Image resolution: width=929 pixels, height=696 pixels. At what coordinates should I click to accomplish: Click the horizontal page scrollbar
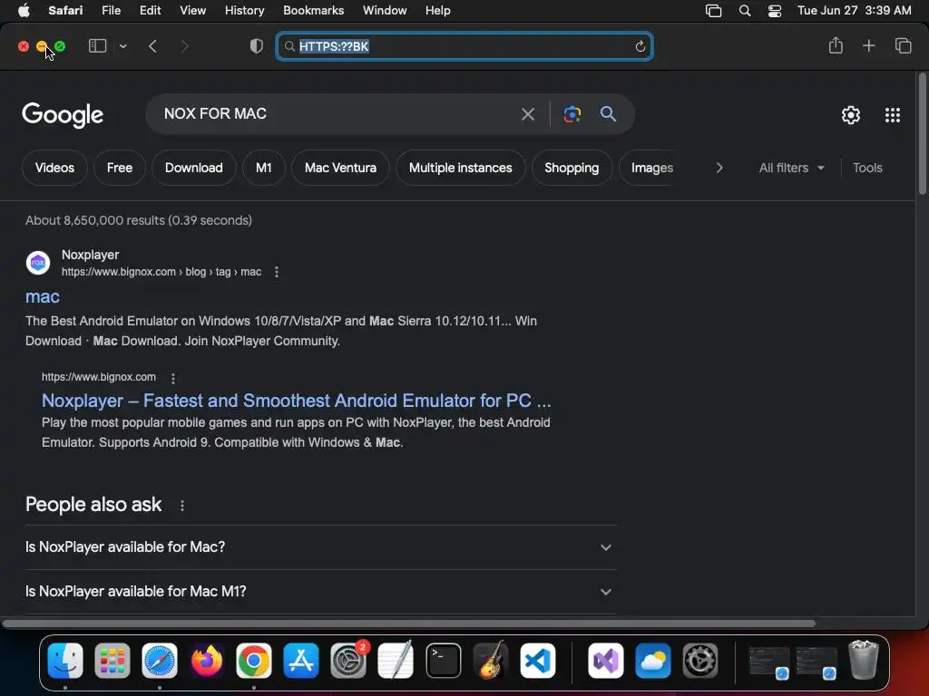[409, 623]
